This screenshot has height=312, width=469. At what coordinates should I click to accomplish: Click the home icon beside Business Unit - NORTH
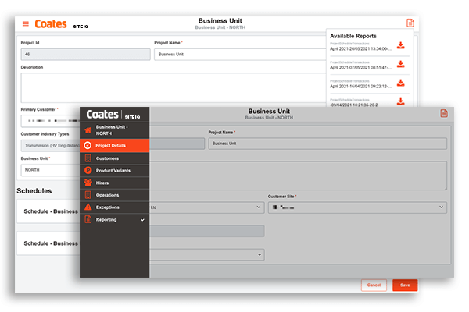click(88, 130)
